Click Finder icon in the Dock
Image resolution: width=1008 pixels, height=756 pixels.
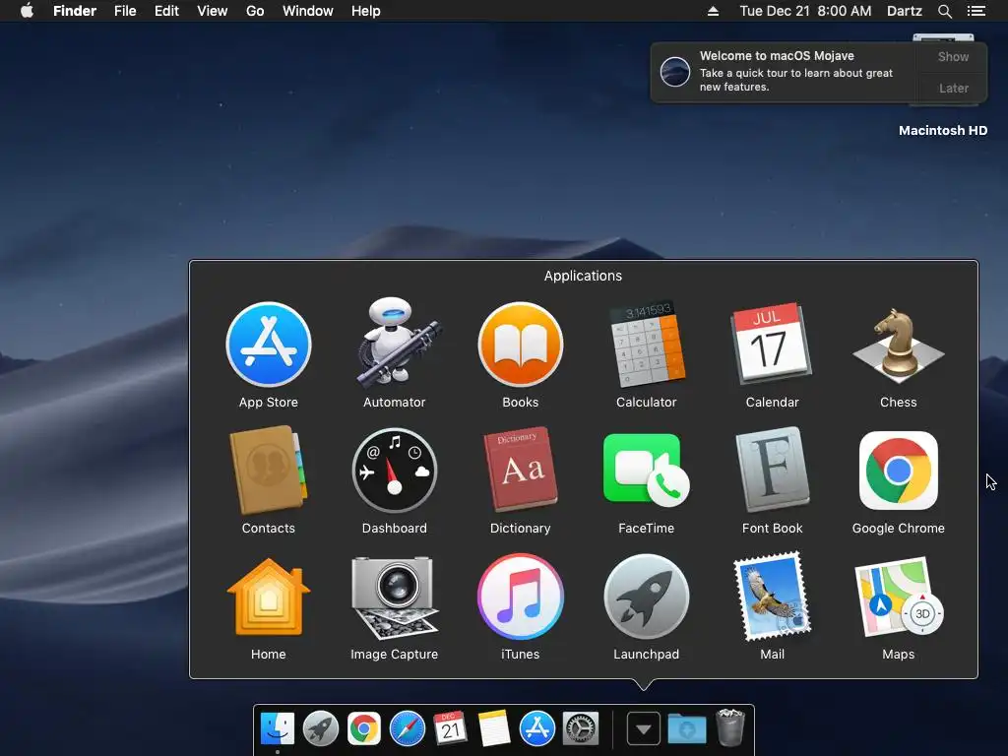(277, 729)
